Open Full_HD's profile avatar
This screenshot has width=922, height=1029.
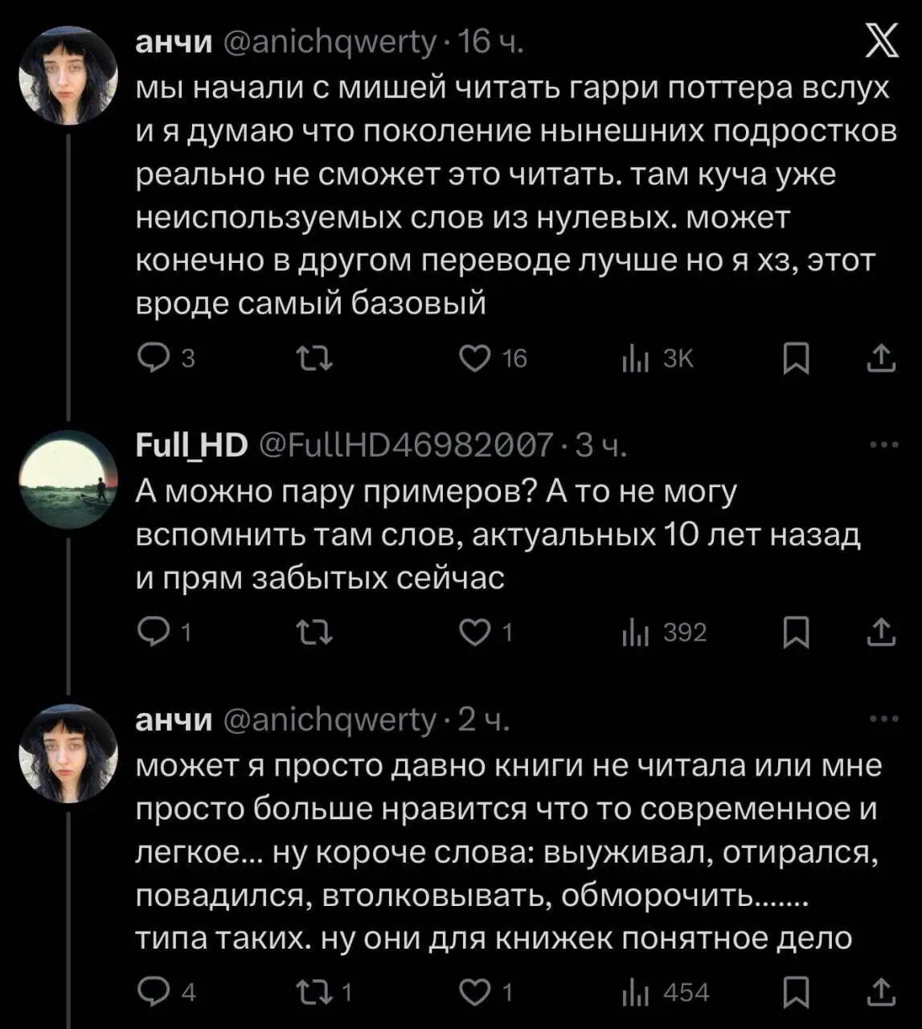[69, 479]
